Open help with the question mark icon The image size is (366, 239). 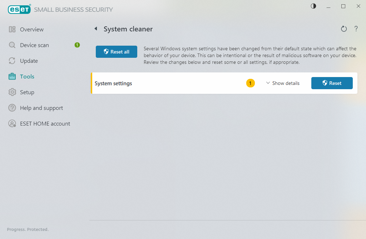[x=356, y=29]
